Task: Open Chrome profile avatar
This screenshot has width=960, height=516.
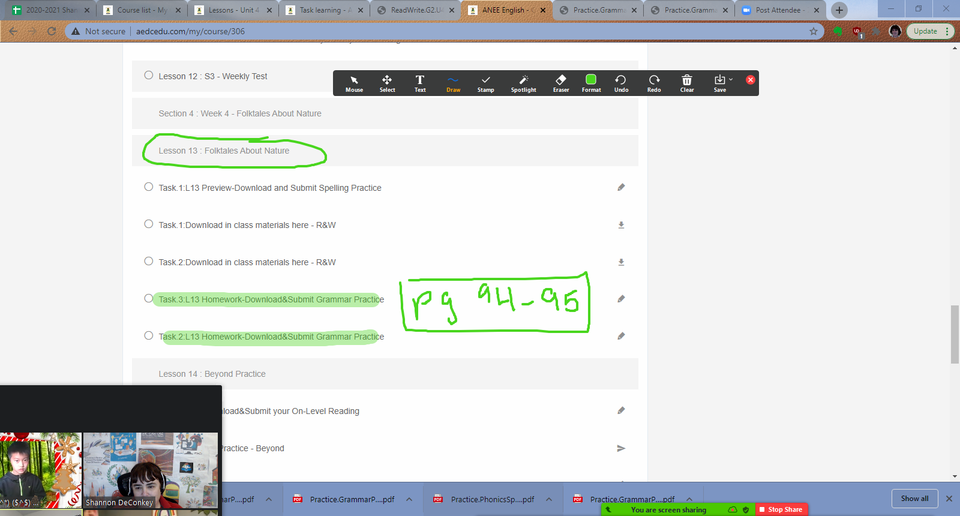Action: click(x=895, y=31)
